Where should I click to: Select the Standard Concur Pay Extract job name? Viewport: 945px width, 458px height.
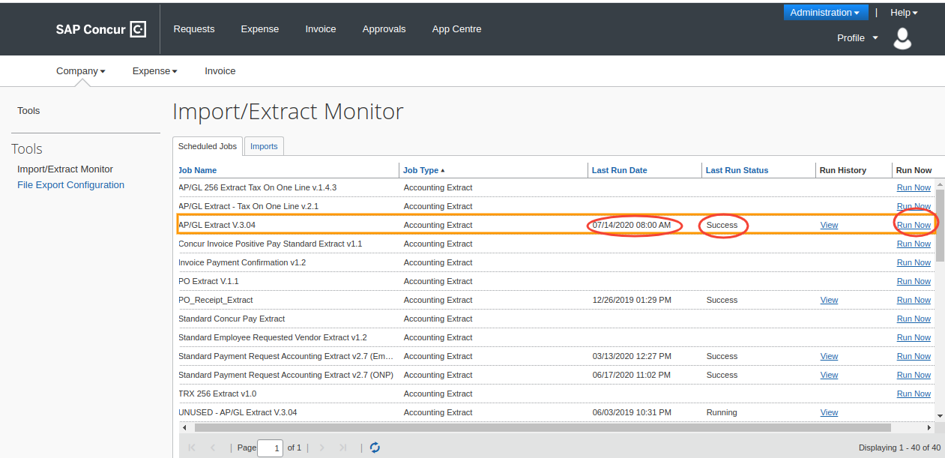click(x=232, y=319)
